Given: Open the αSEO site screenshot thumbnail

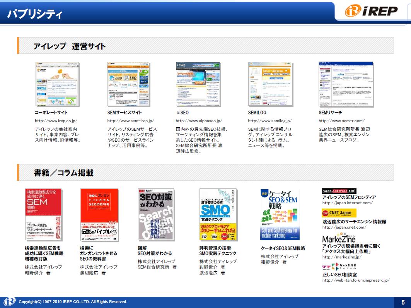Looking at the screenshot, I should (198, 84).
